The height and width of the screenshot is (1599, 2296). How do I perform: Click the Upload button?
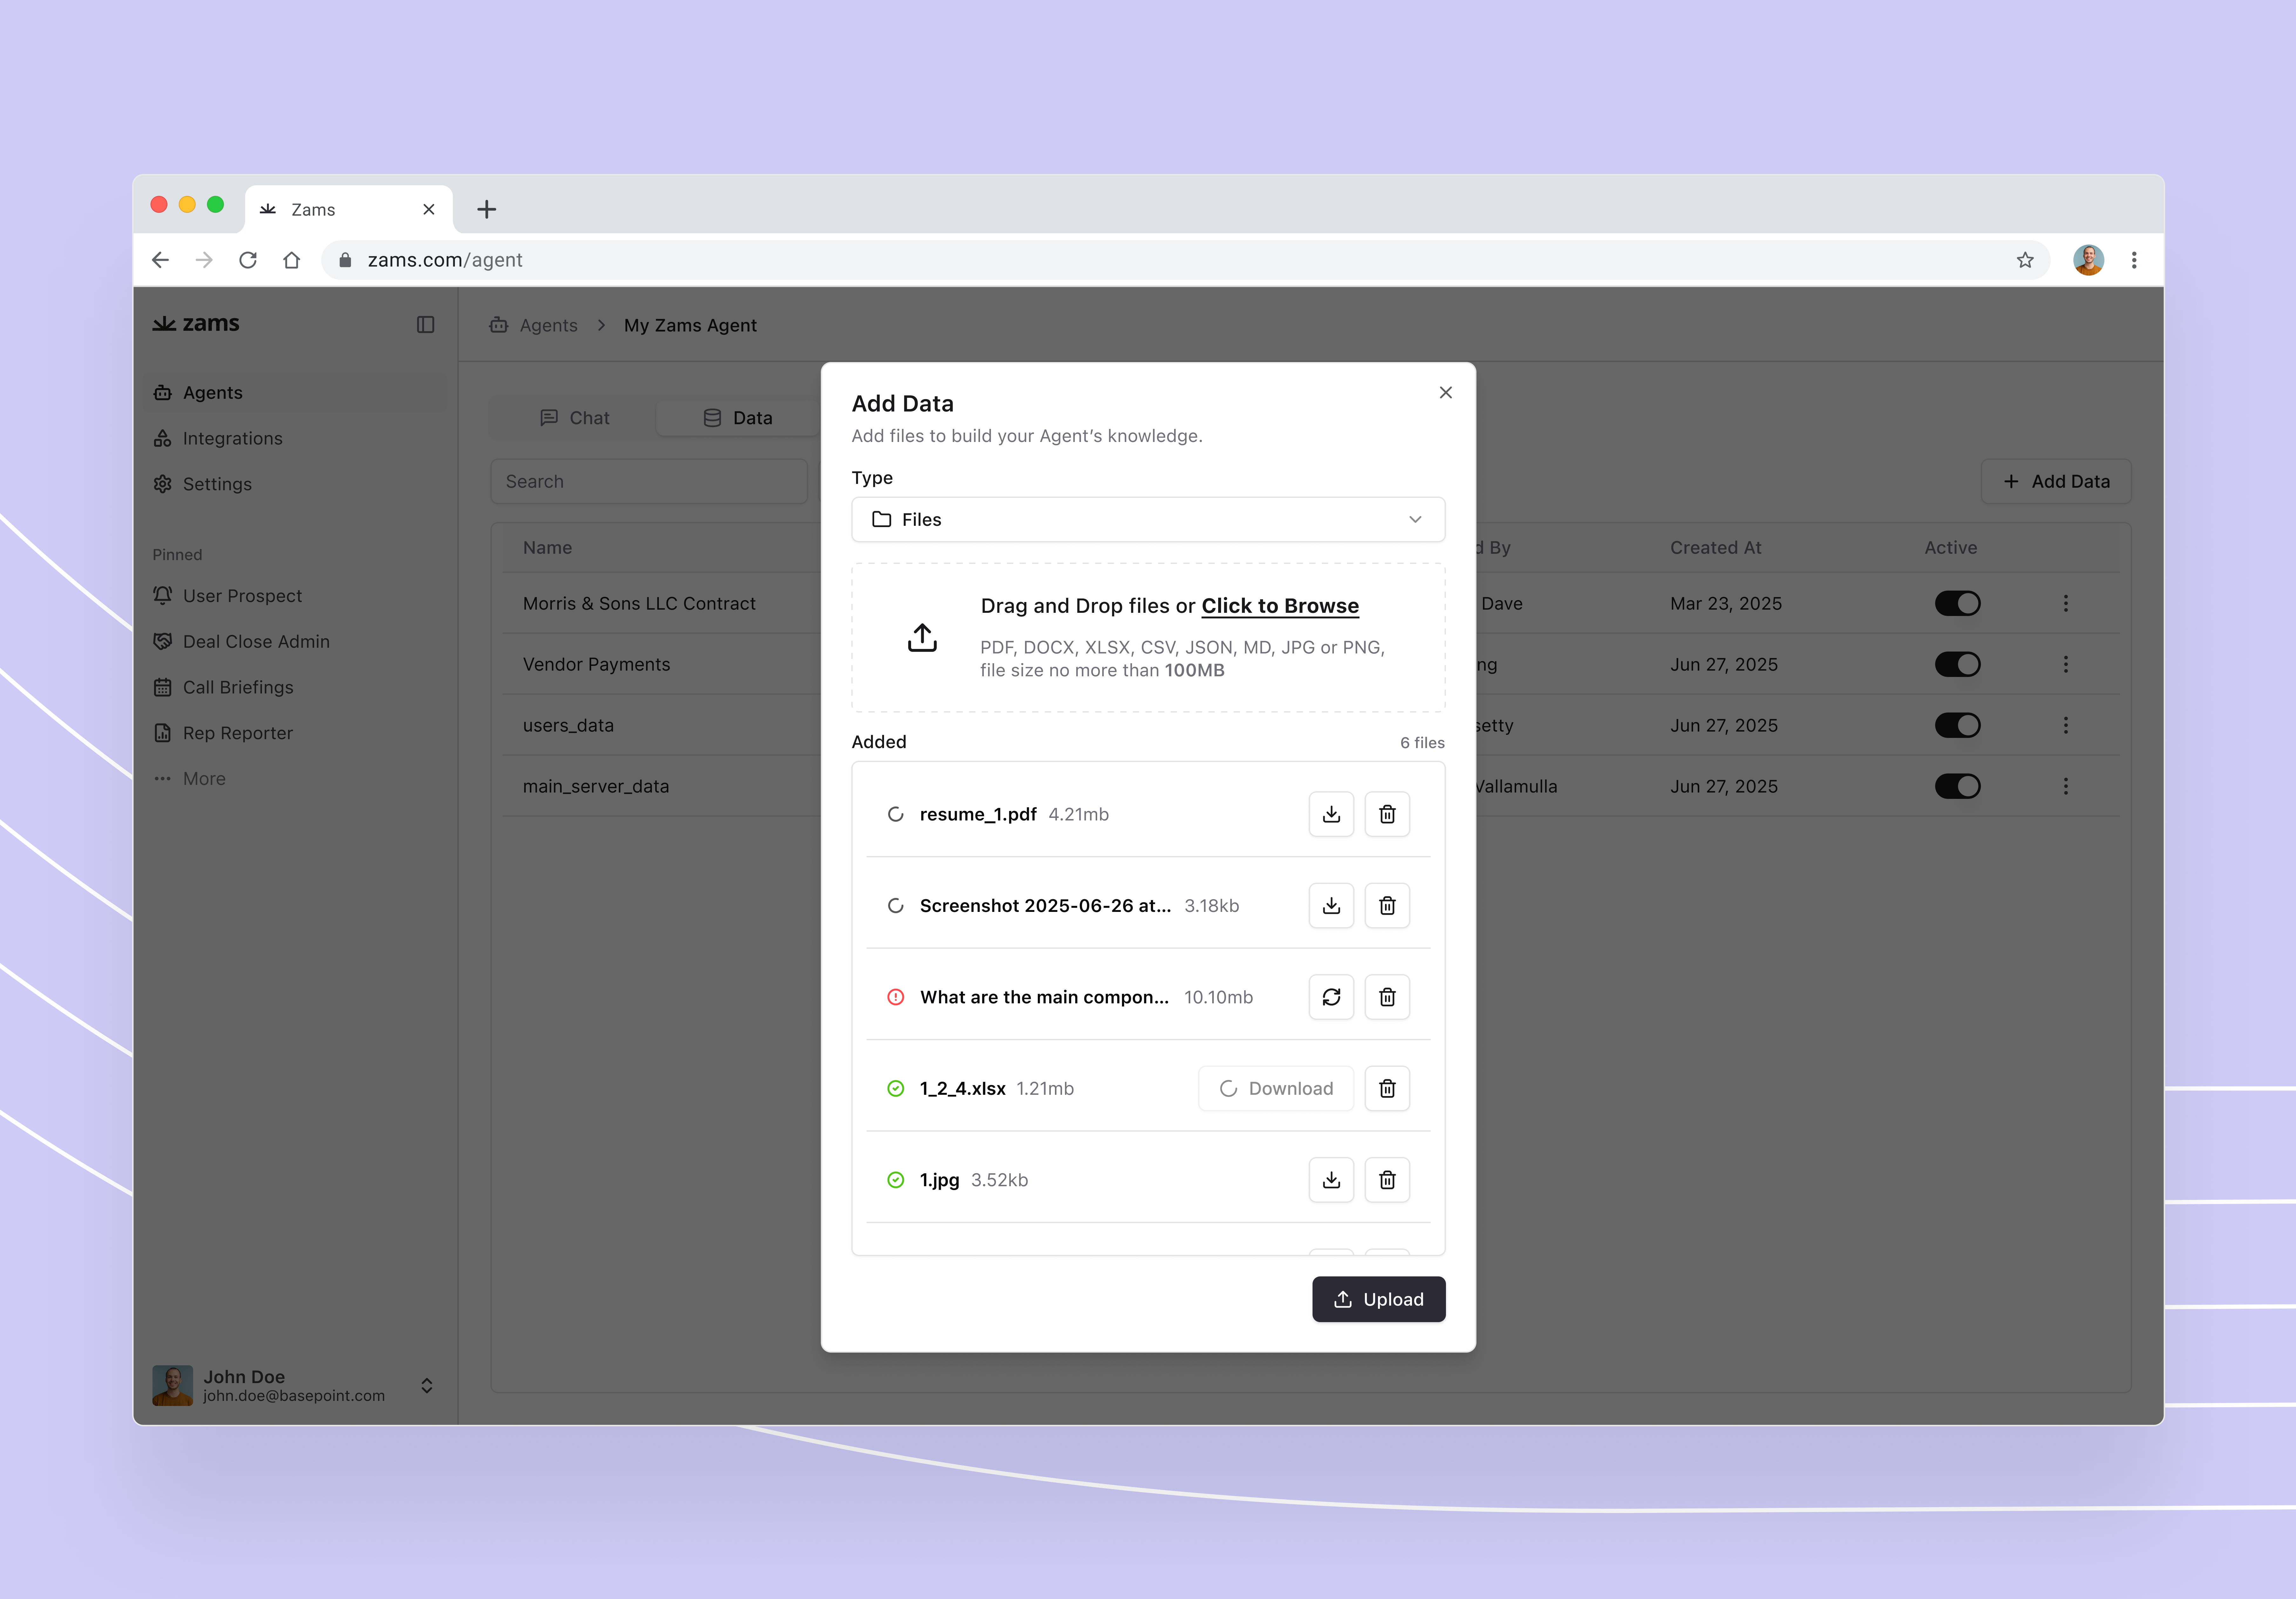coord(1379,1299)
